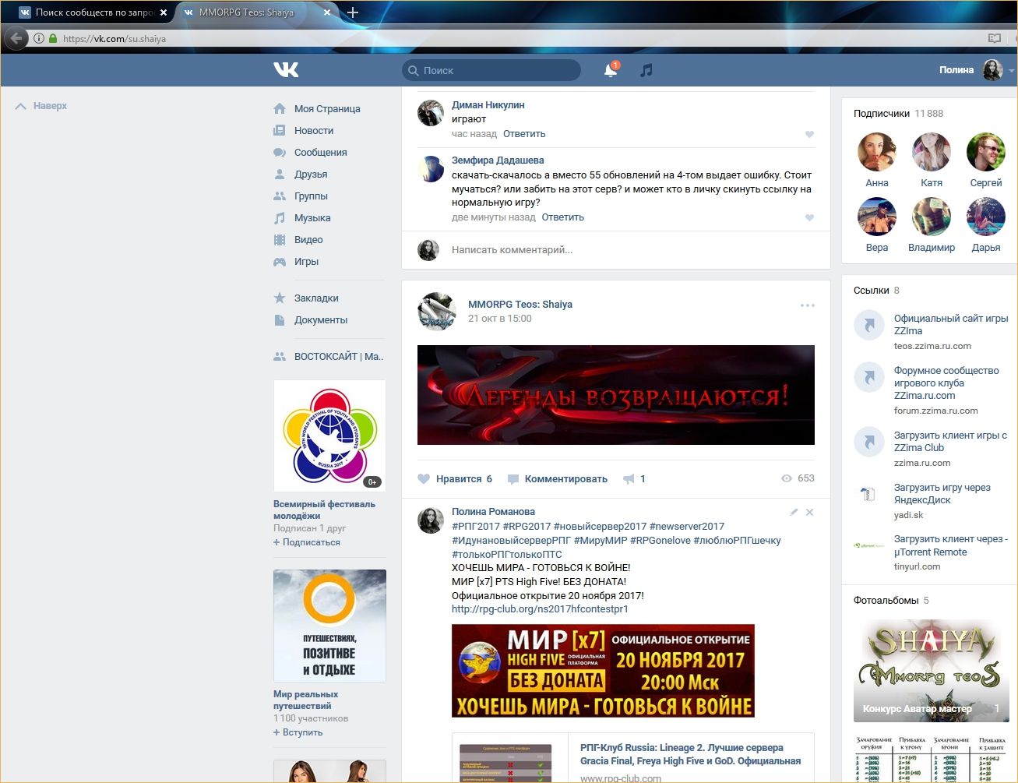Screen dimensions: 1018x783
Task: Click site info icon in address bar
Action: (x=39, y=38)
